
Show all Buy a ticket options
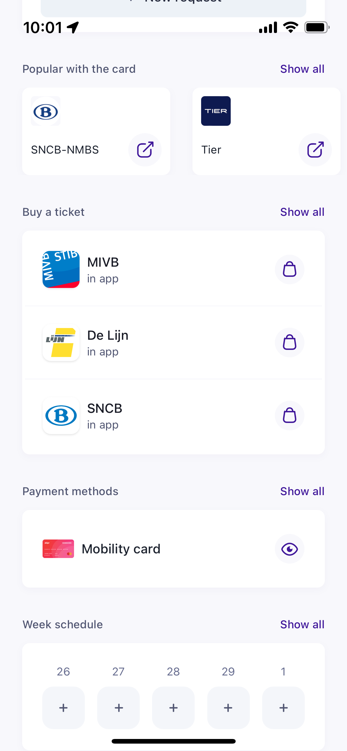point(302,212)
